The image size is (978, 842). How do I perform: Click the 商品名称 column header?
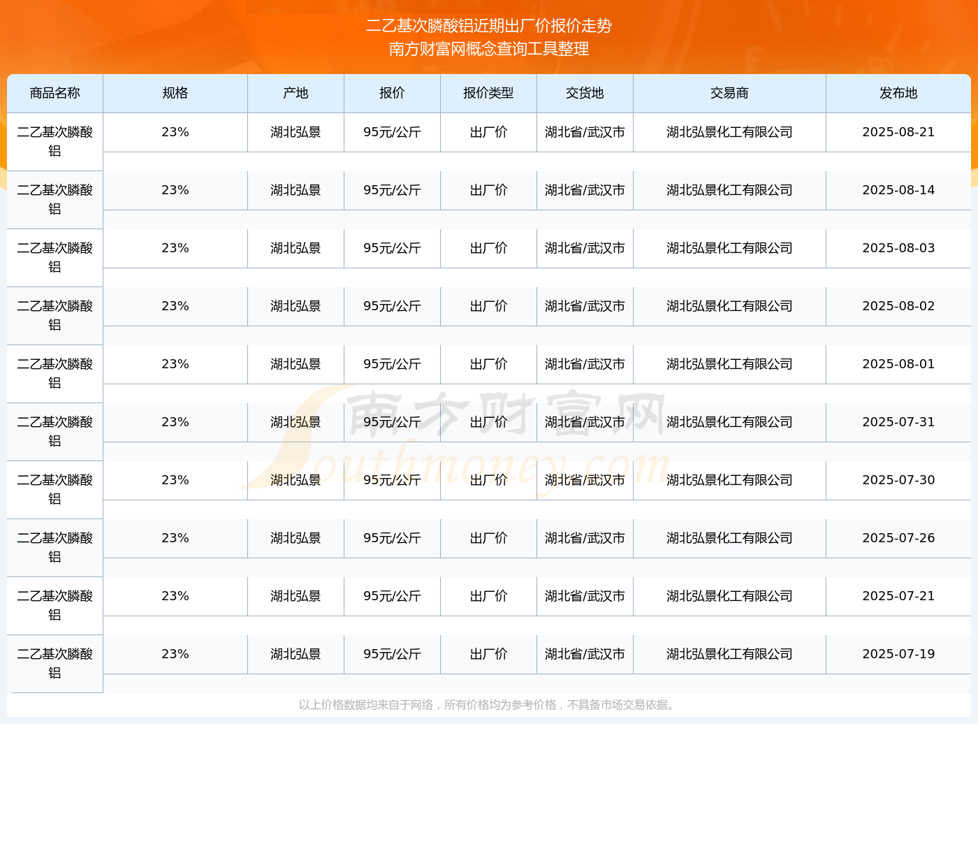[54, 93]
